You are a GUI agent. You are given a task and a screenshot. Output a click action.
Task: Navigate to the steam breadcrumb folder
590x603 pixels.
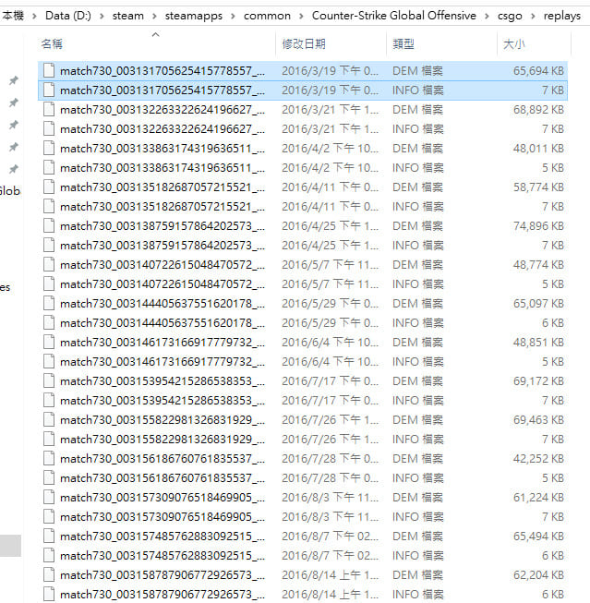coord(128,16)
